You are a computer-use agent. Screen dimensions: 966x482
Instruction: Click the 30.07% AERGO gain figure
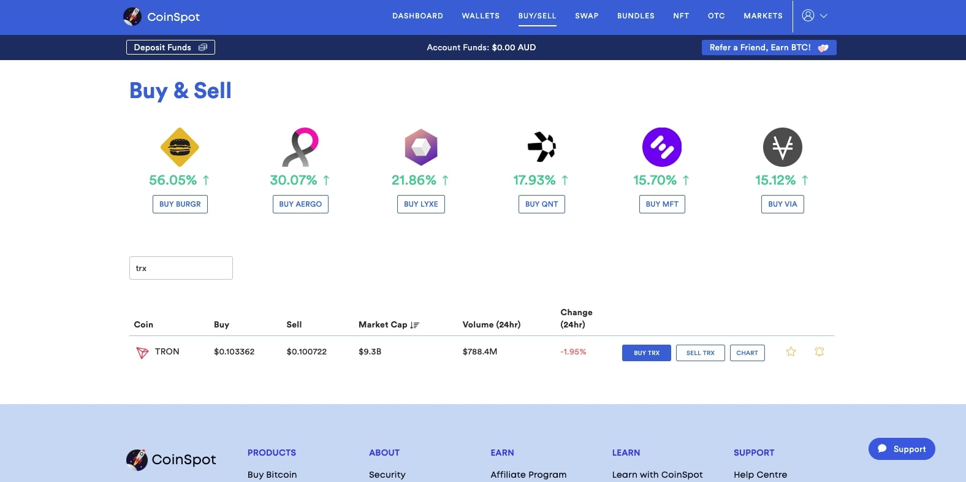[294, 180]
